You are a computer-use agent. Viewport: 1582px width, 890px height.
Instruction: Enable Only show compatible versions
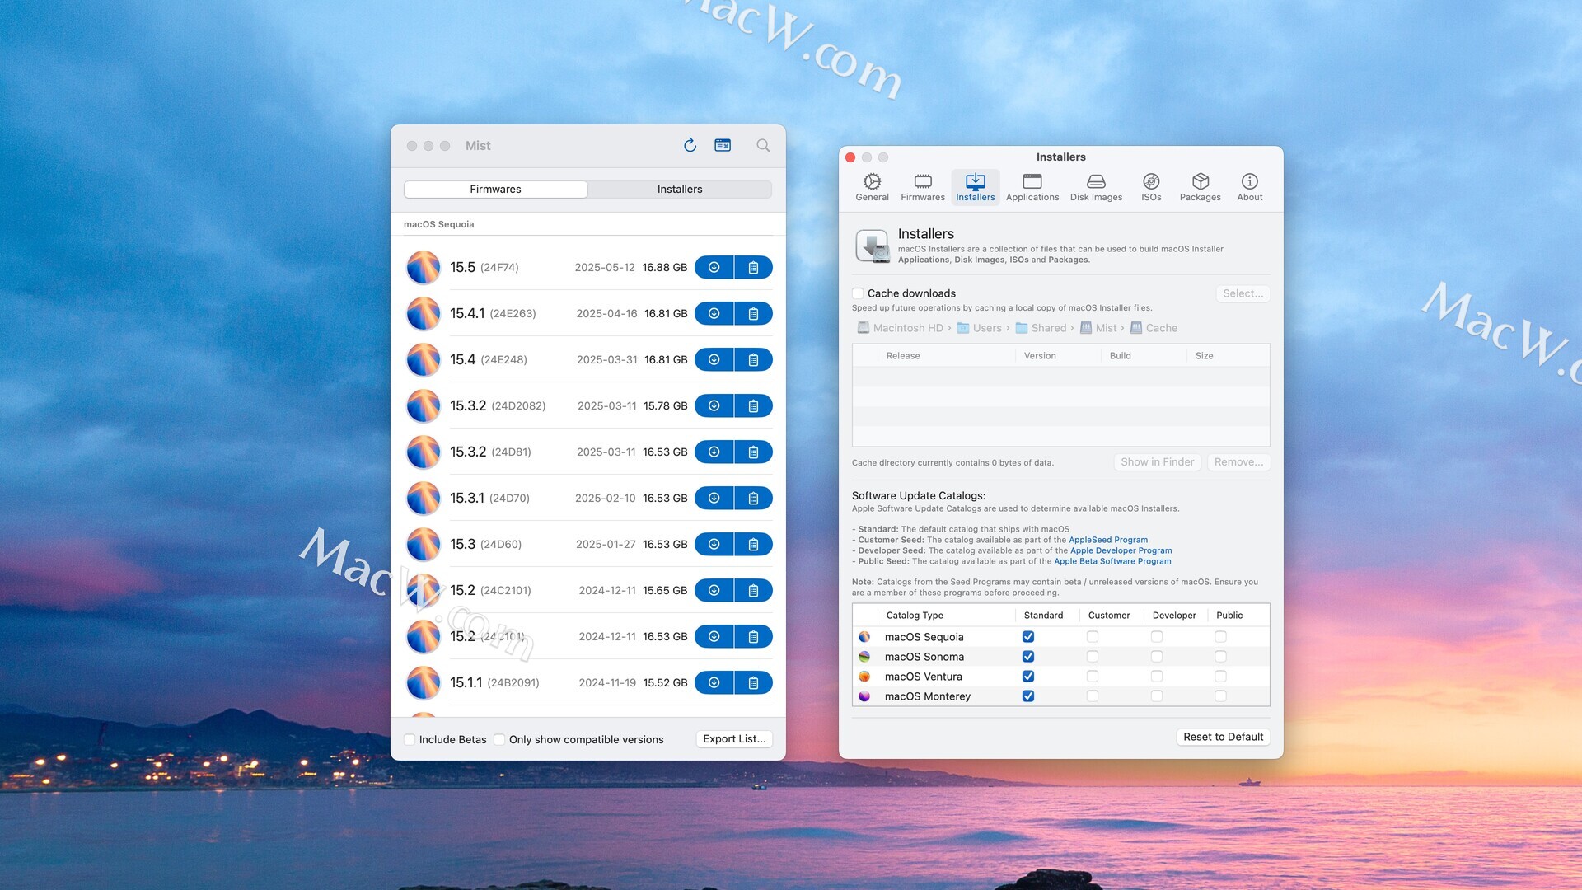[499, 739]
